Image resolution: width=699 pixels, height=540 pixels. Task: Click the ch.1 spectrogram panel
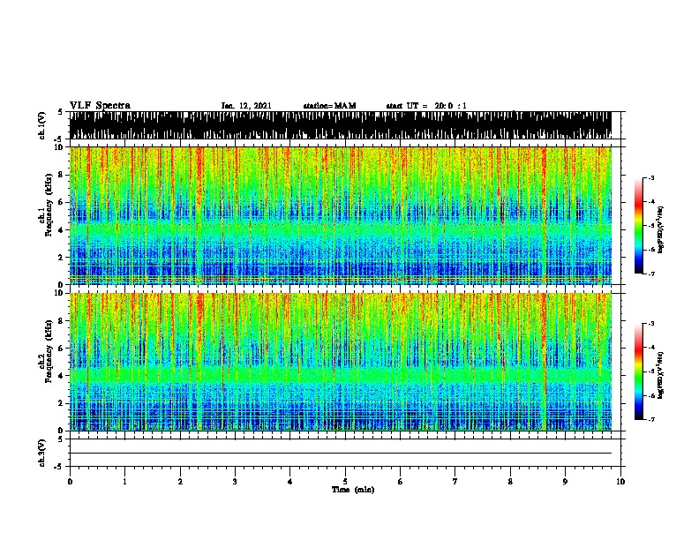(x=341, y=215)
